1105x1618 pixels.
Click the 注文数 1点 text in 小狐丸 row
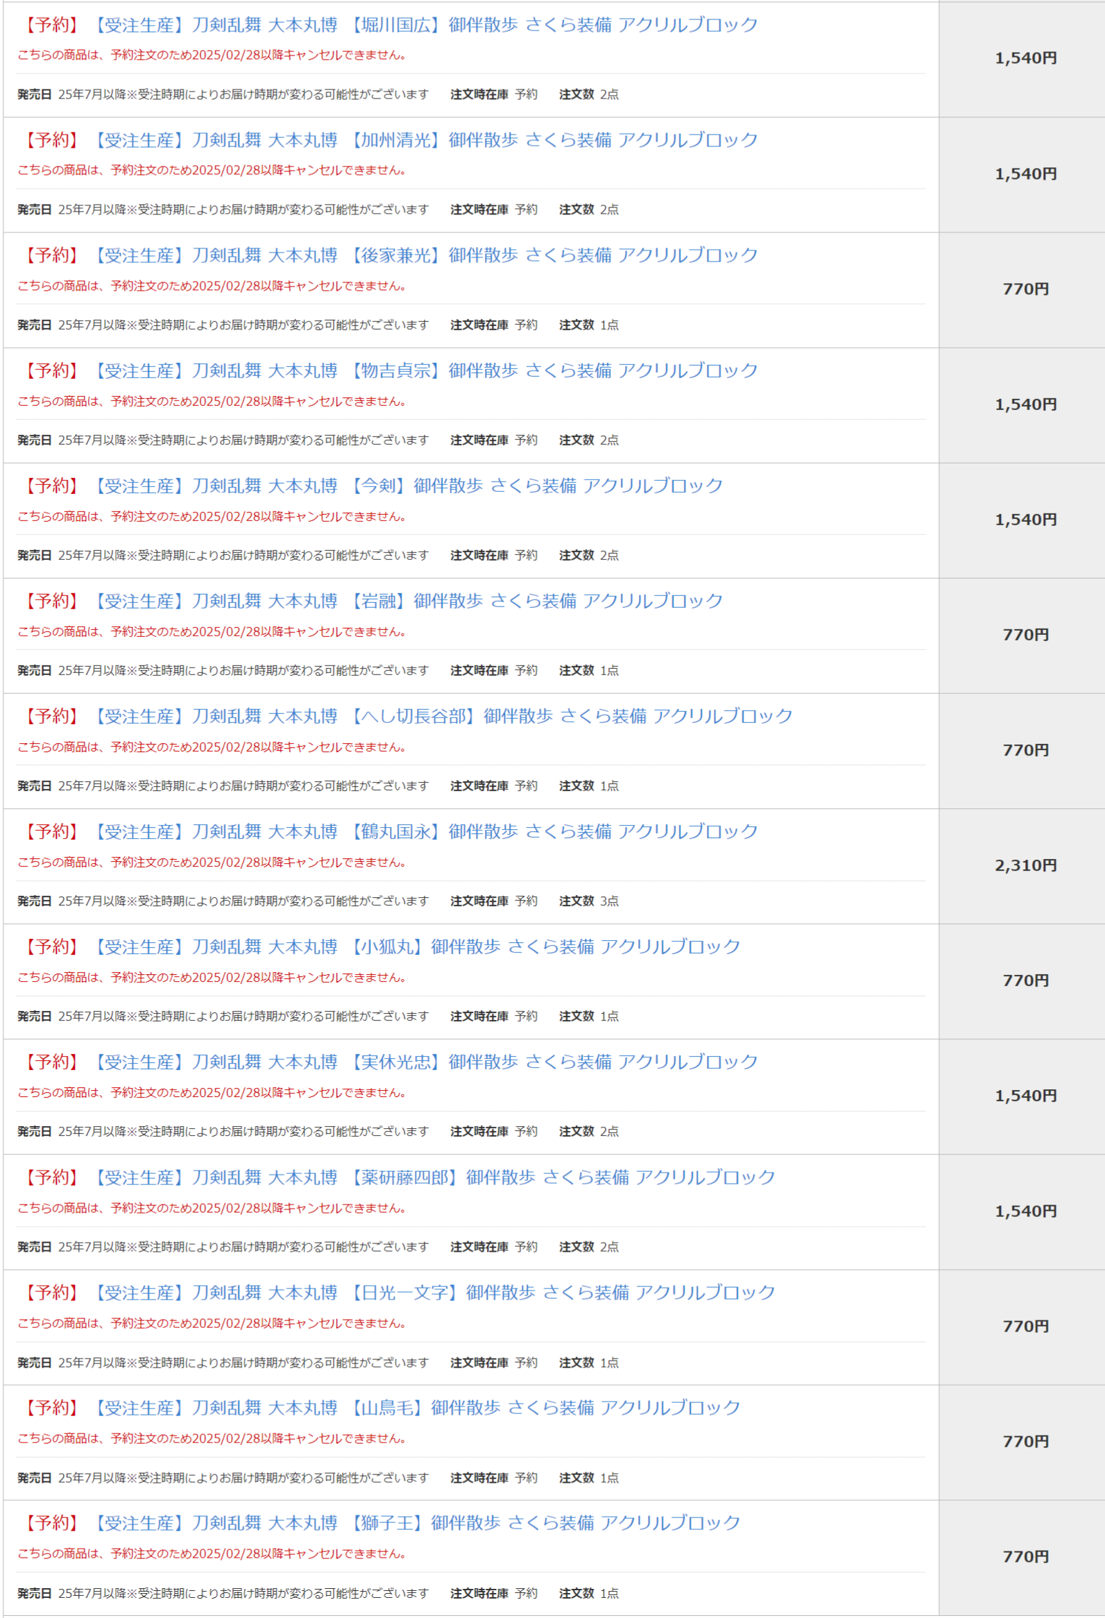tap(589, 1016)
